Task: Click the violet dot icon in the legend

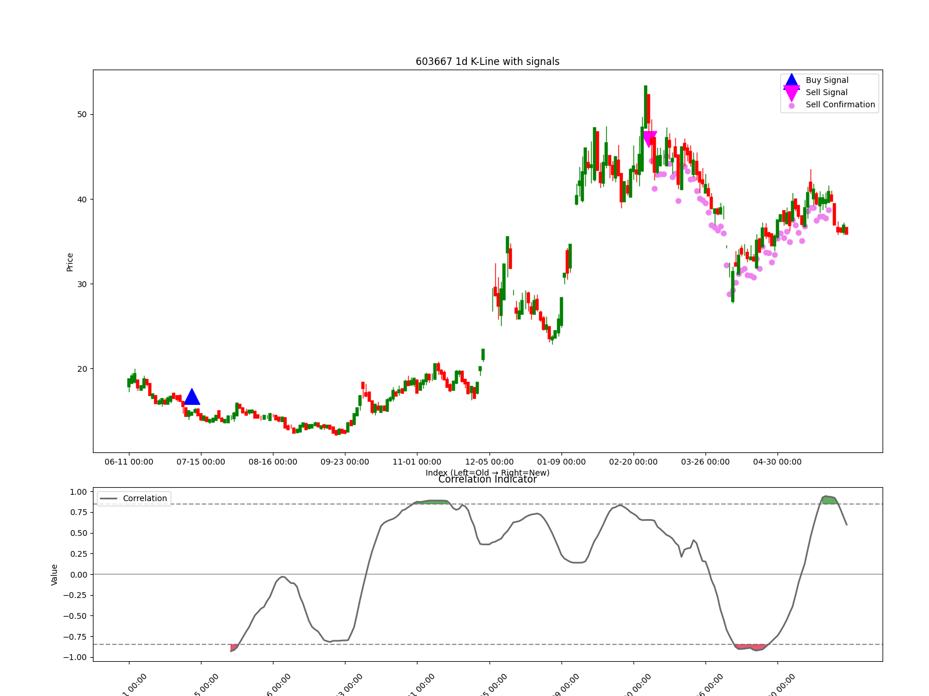Action: click(x=791, y=106)
